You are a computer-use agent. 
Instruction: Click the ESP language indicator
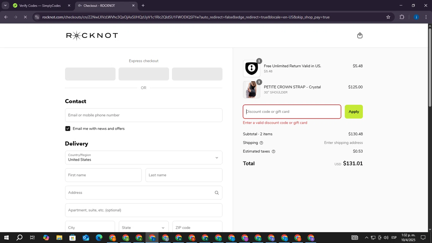(x=394, y=238)
